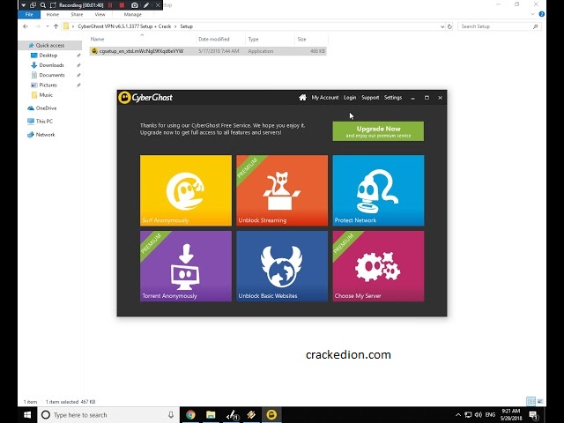564x423 pixels.
Task: Pause the screen recording
Action: 110,5
